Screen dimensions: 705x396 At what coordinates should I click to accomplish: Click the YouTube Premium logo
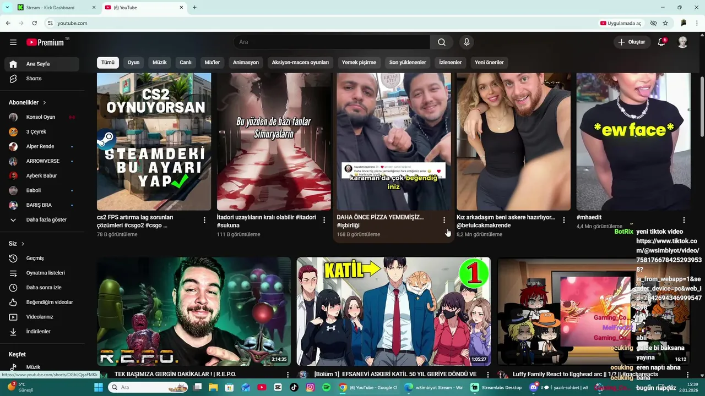click(x=45, y=42)
